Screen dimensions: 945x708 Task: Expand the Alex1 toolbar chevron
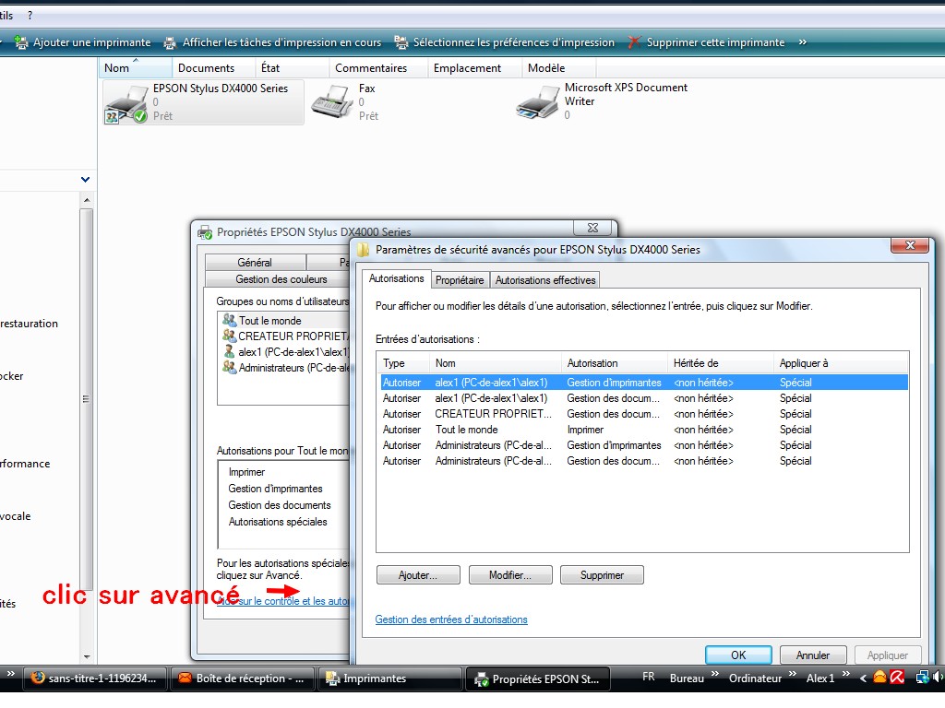846,673
